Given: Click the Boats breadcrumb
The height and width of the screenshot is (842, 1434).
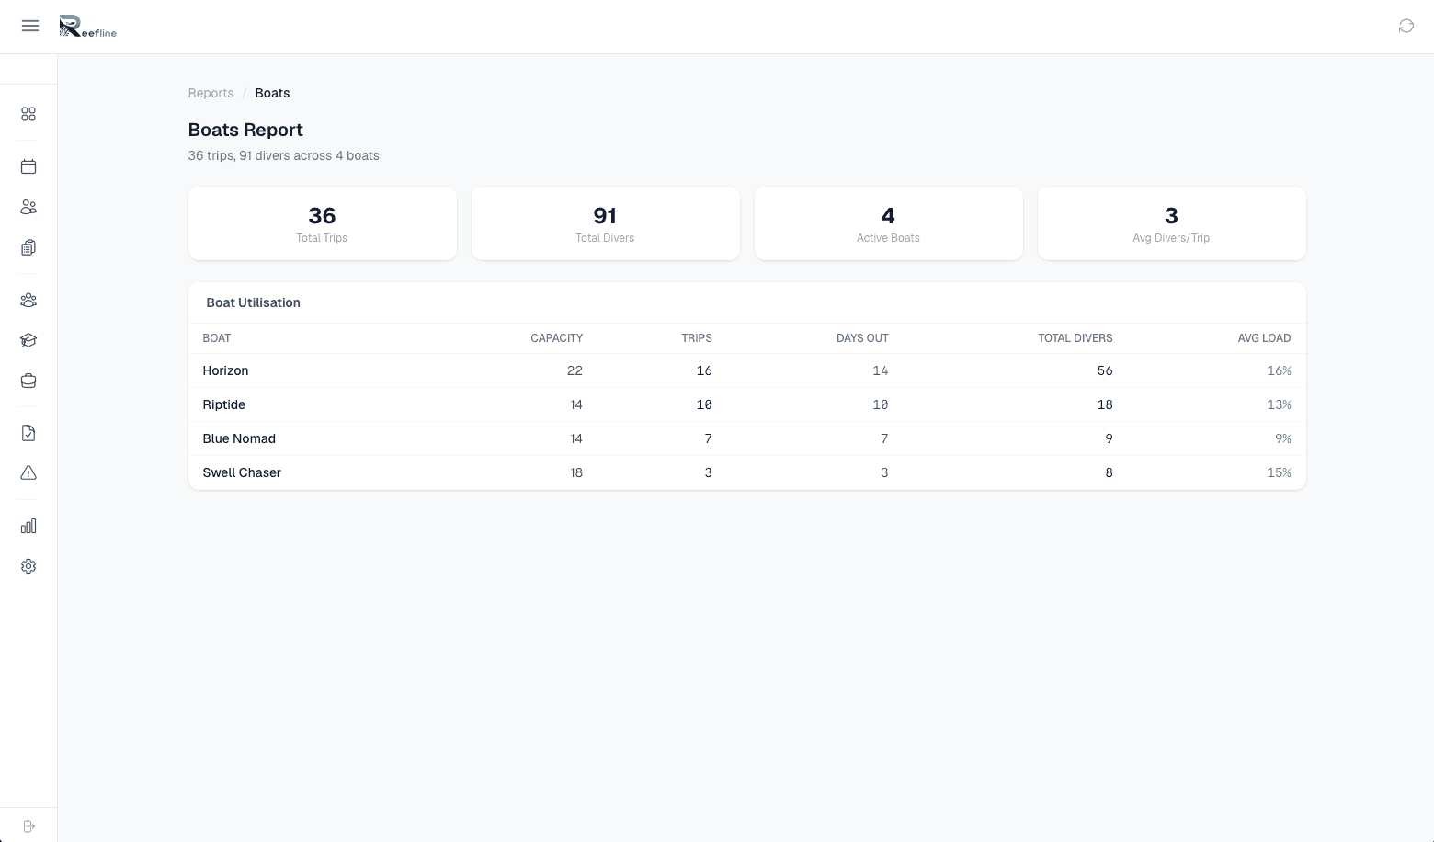Looking at the screenshot, I should coord(272,93).
